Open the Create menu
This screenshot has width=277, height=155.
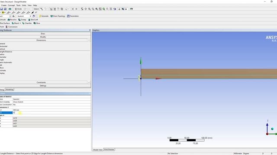pyautogui.click(x=3, y=5)
